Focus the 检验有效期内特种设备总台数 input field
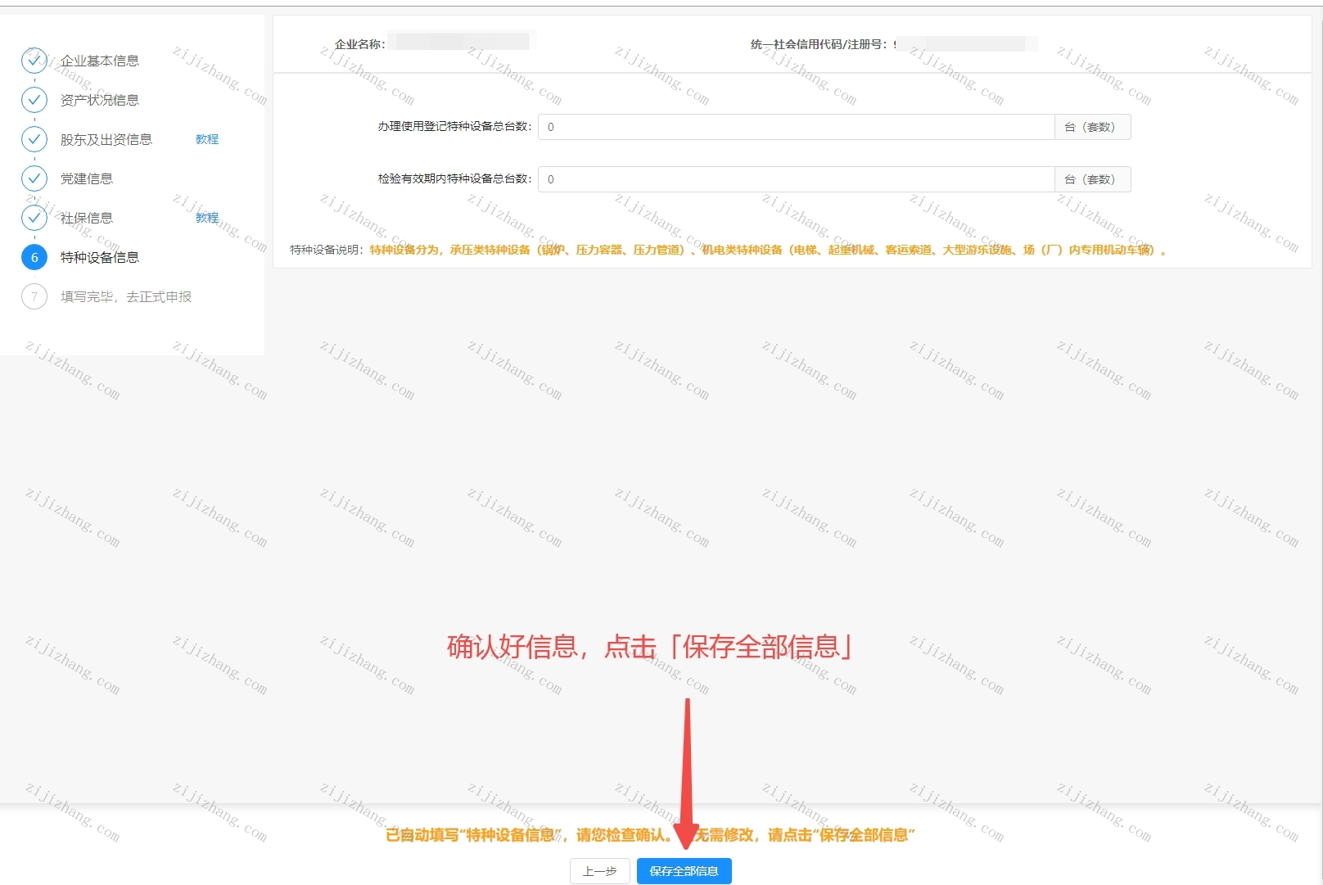The height and width of the screenshot is (885, 1323). coord(796,179)
